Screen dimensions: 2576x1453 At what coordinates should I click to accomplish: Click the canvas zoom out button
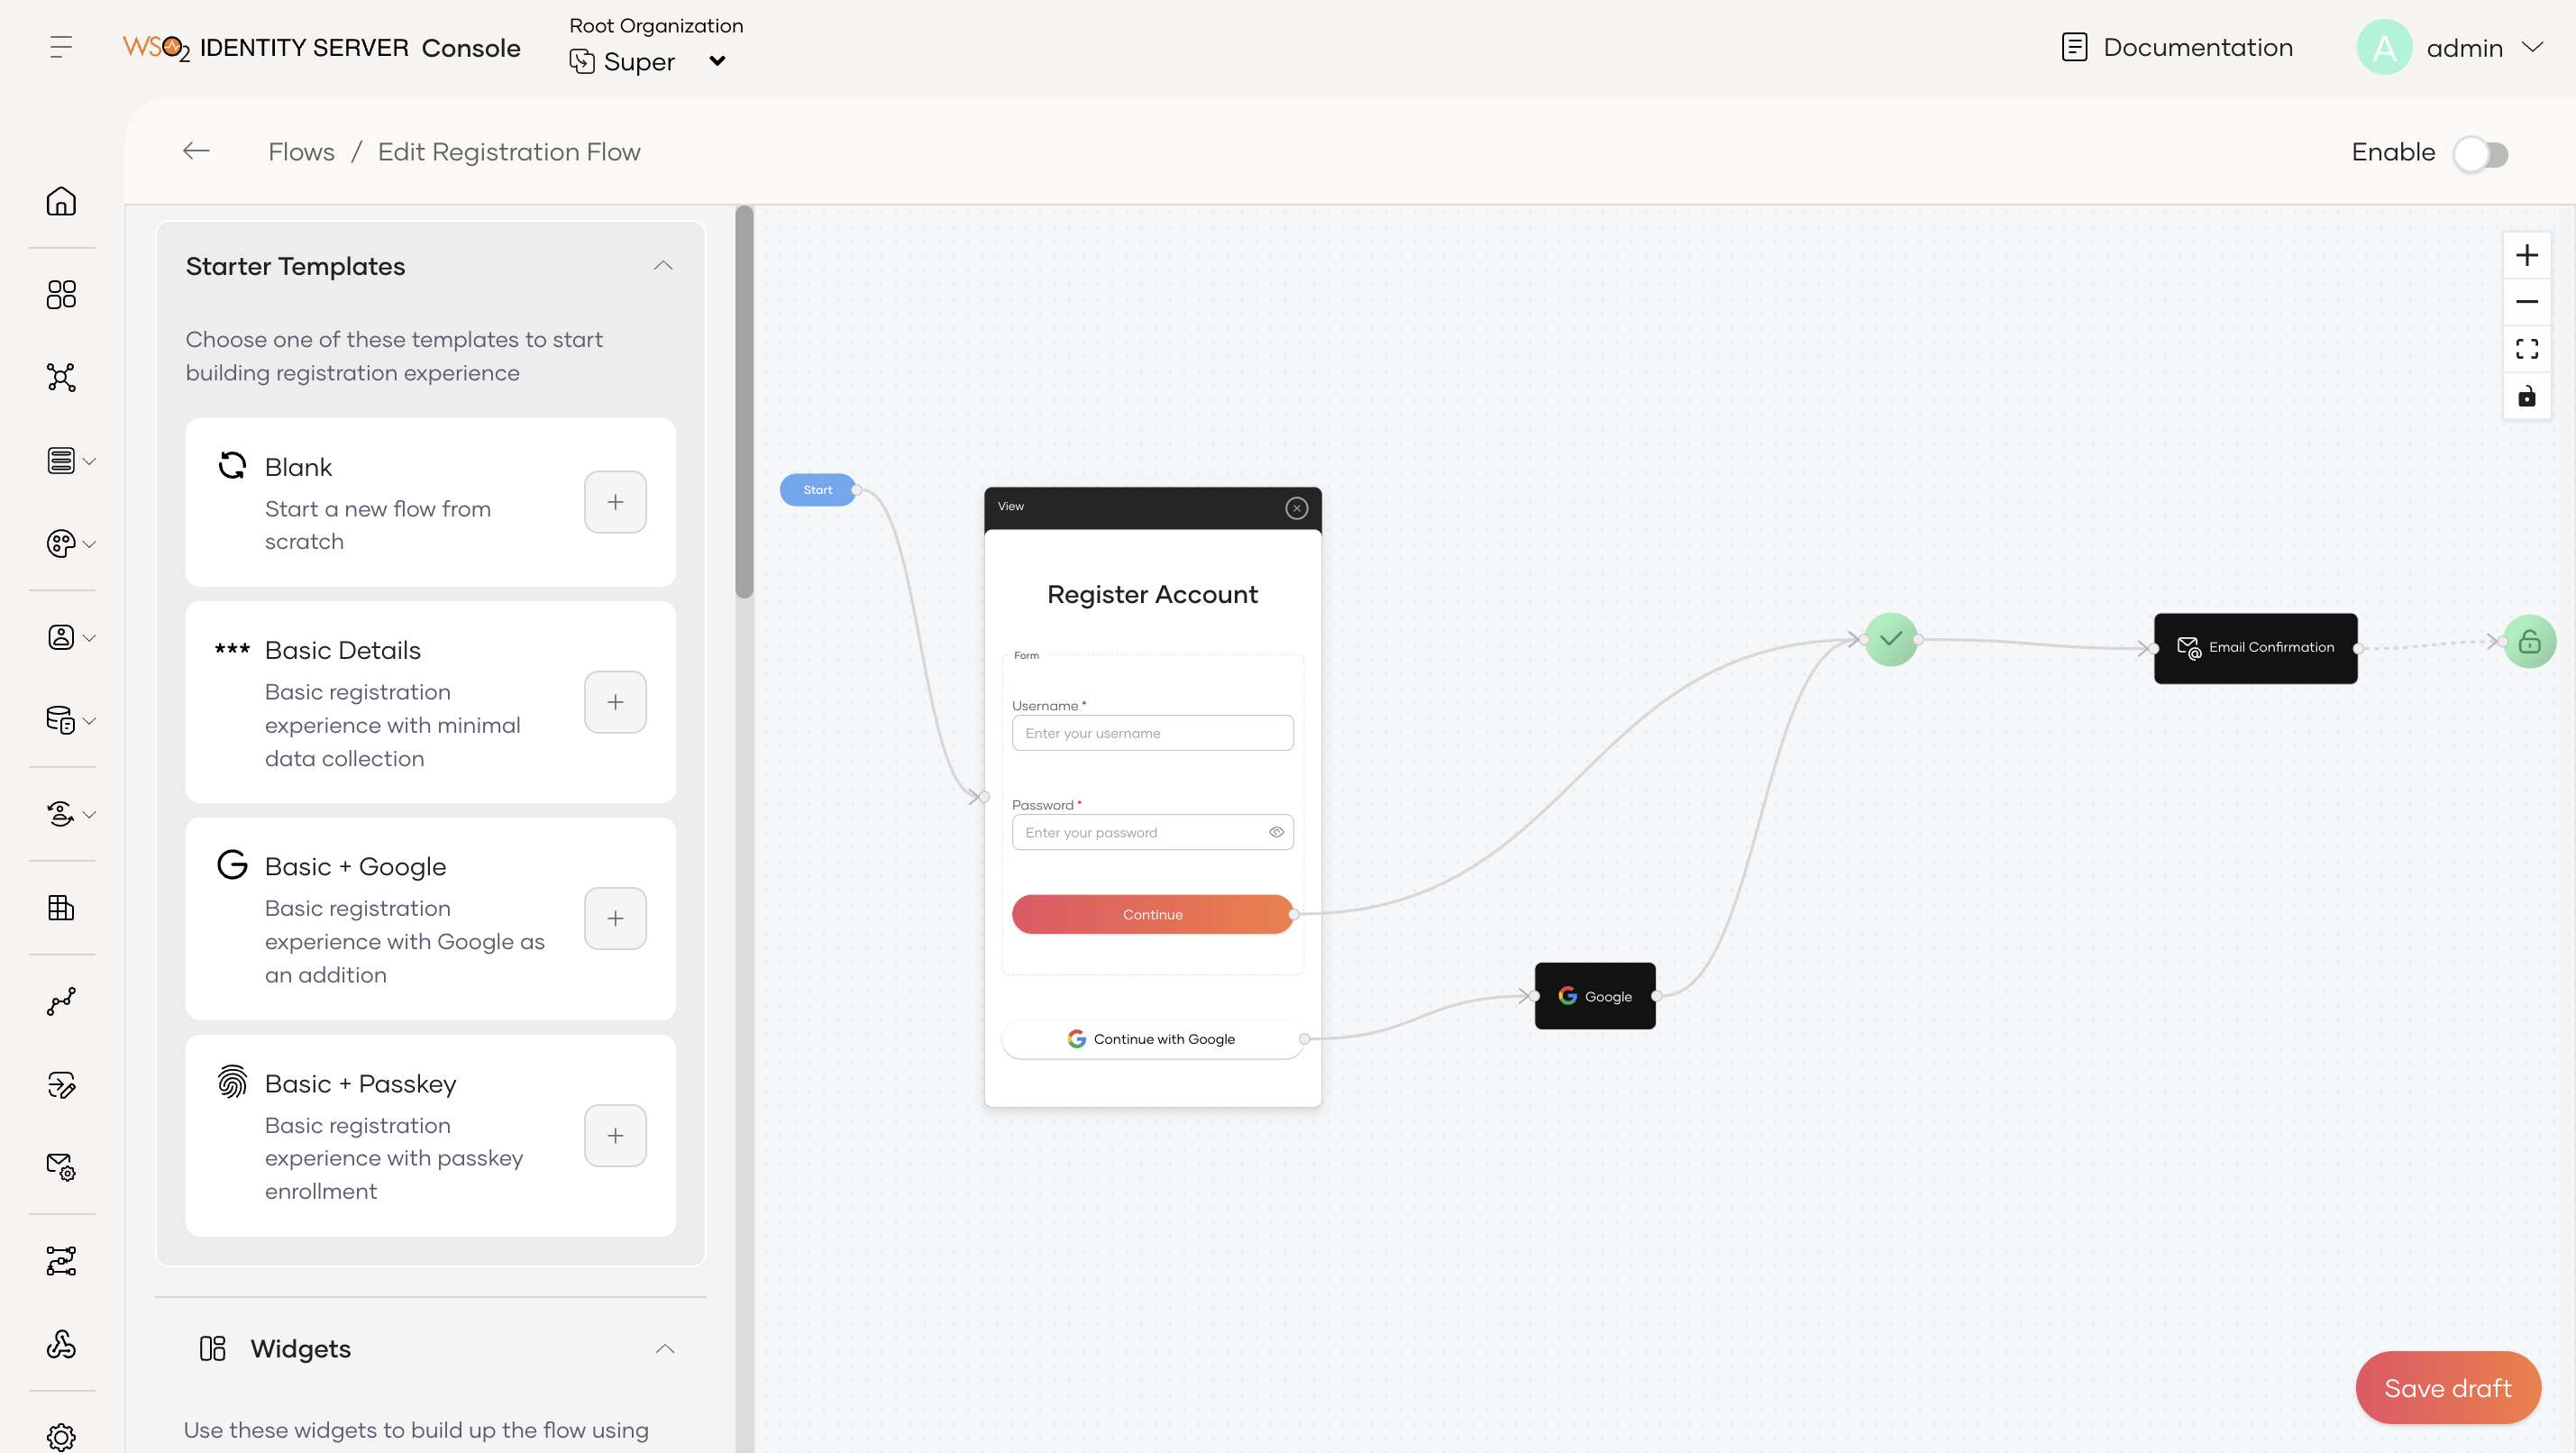(2526, 302)
